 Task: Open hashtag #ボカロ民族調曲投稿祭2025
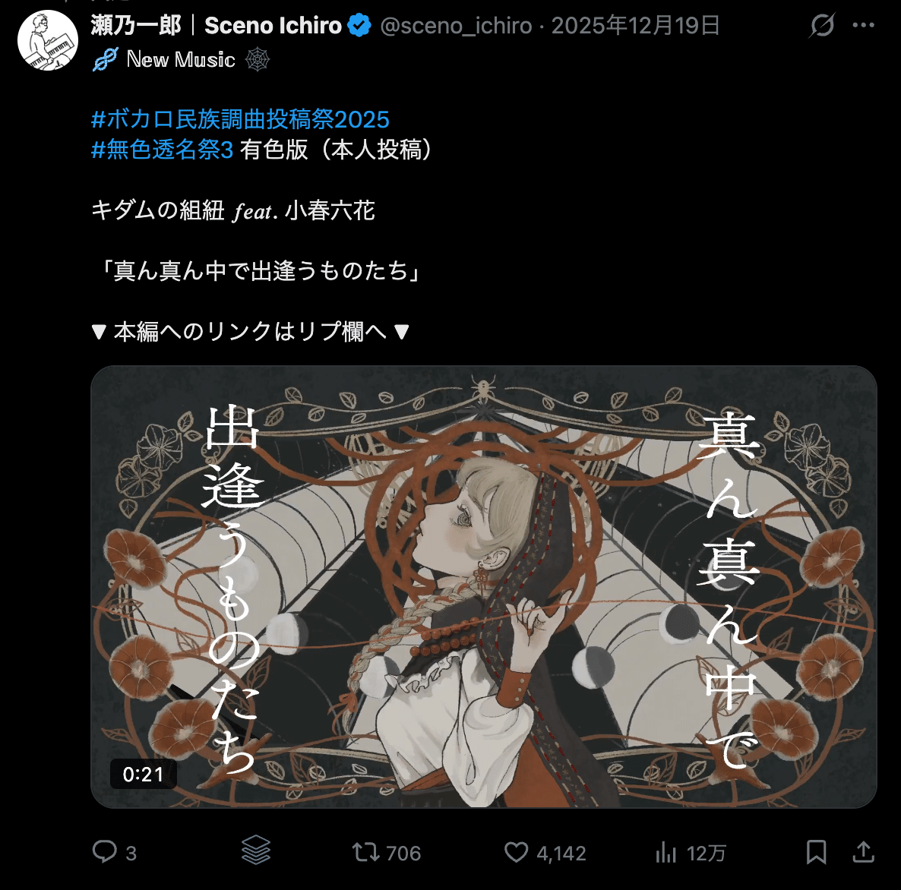click(x=240, y=119)
